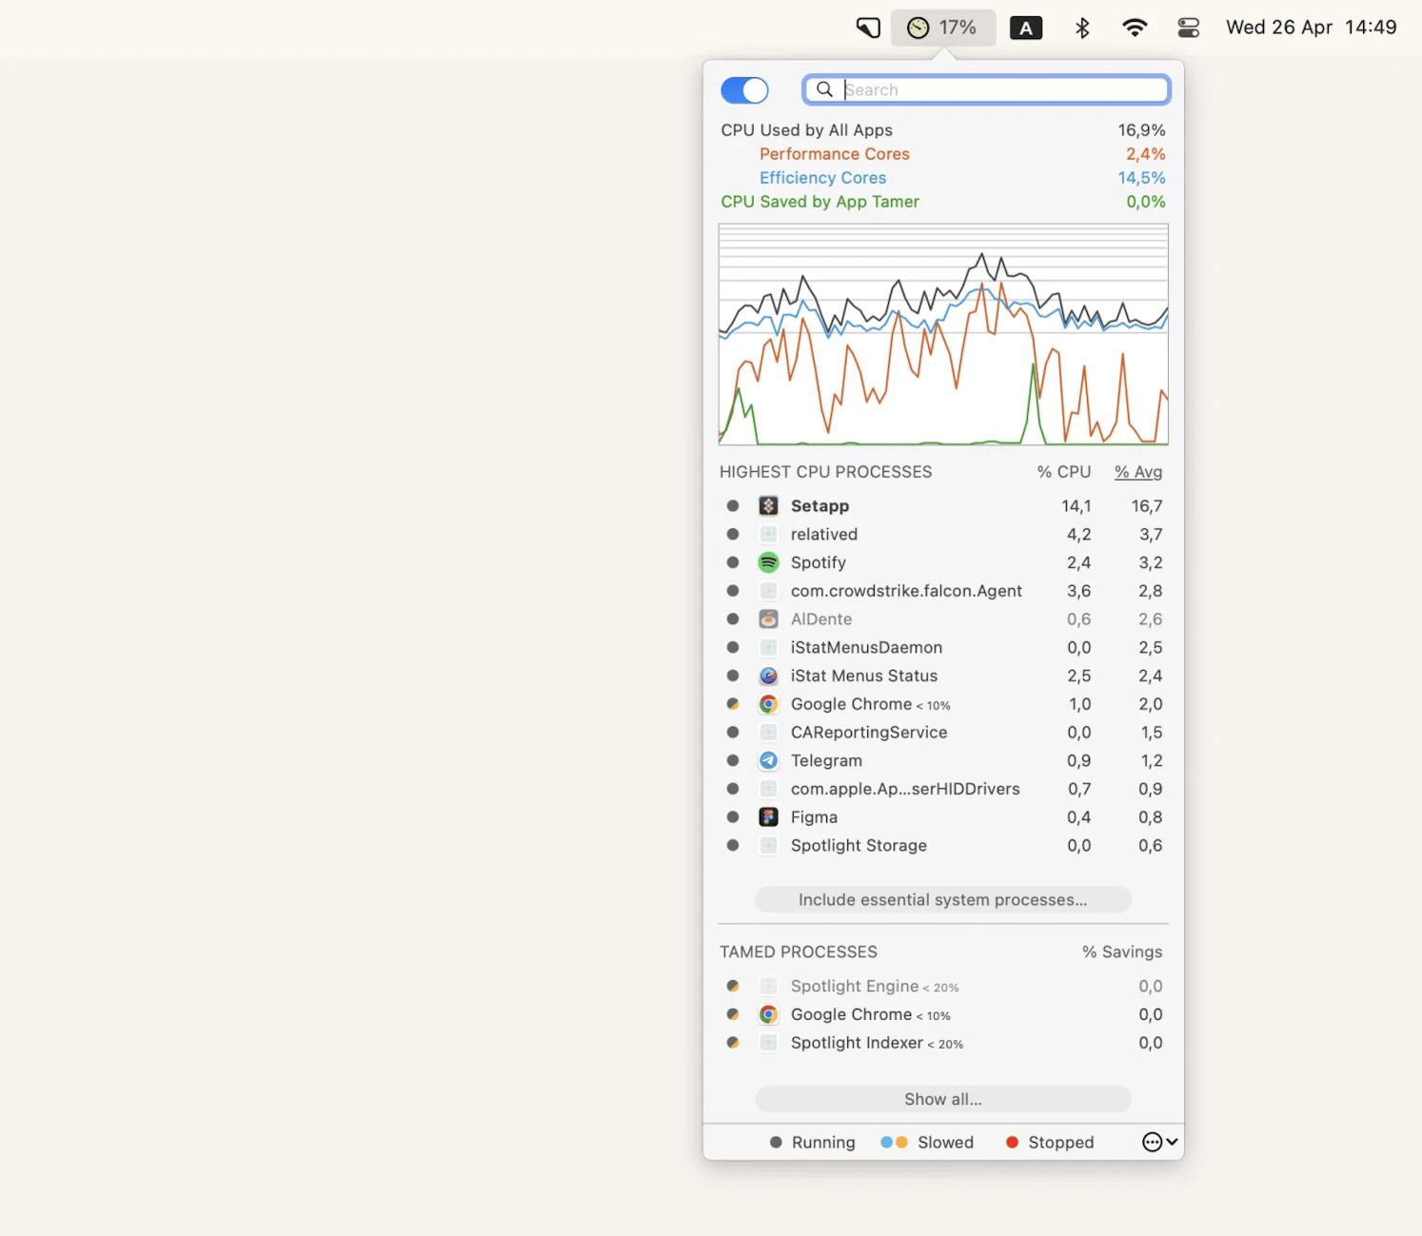Click the Spotlight Engine process icon
This screenshot has height=1236, width=1422.
coord(769,987)
